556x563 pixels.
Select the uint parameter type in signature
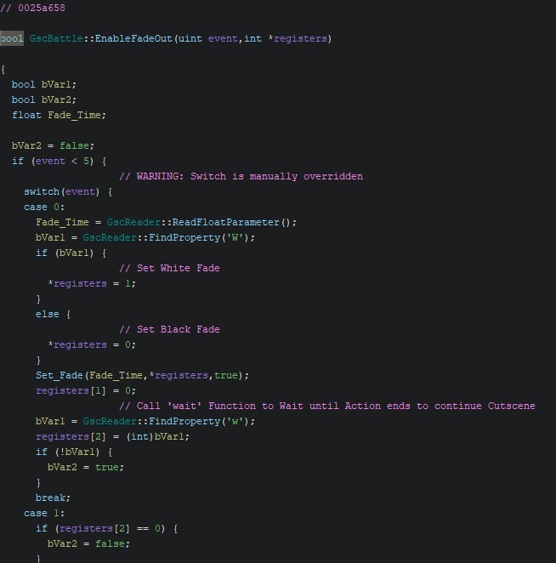coord(190,39)
